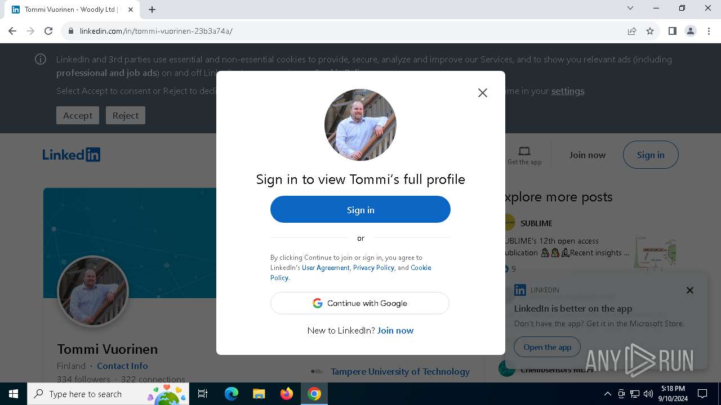Open the Privacy Policy link
This screenshot has width=721, height=405.
[373, 268]
